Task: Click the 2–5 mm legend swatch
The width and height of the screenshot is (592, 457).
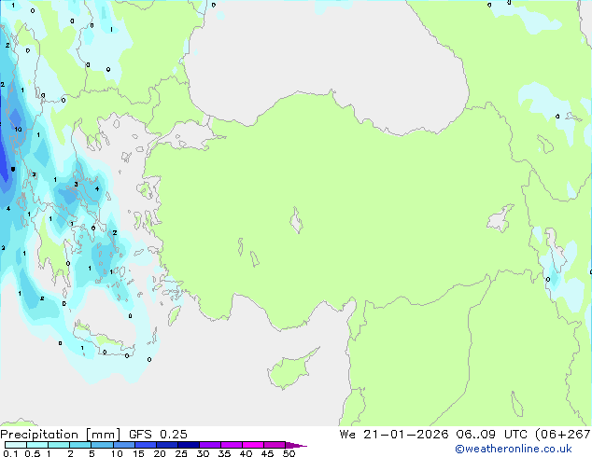Action: 80,445
